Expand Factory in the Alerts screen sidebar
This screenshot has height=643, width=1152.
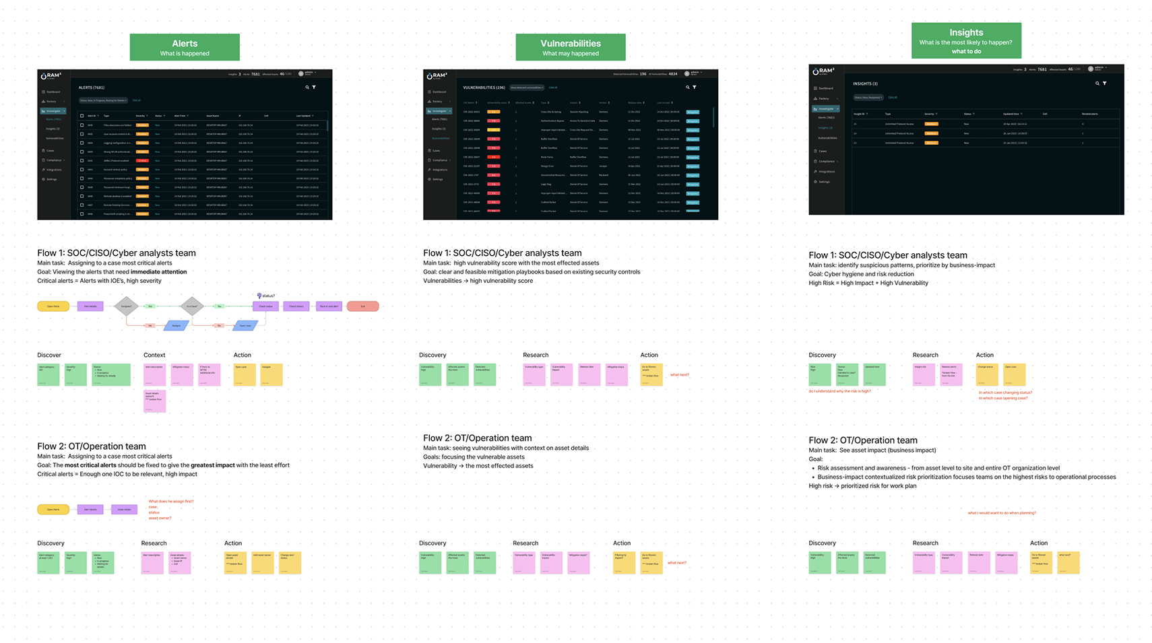click(64, 102)
